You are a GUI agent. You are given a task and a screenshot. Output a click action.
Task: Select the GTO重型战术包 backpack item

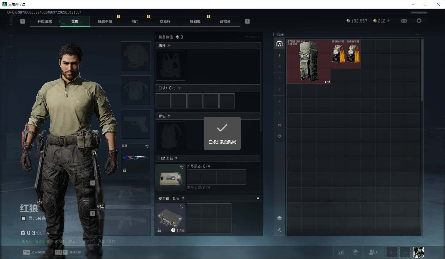[309, 61]
